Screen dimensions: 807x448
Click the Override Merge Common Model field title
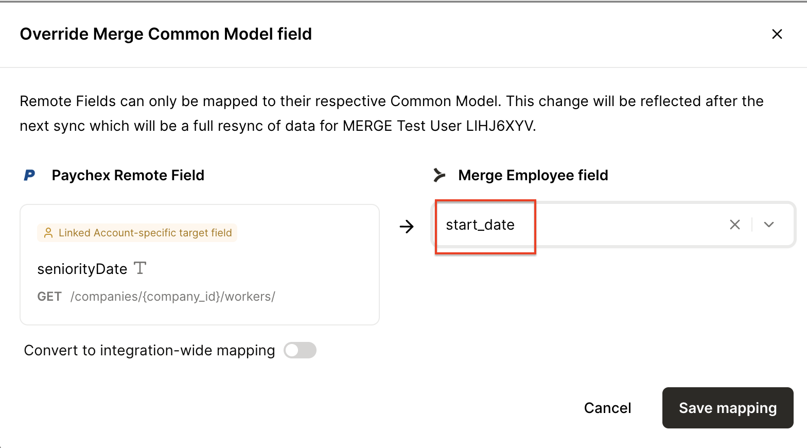click(166, 34)
